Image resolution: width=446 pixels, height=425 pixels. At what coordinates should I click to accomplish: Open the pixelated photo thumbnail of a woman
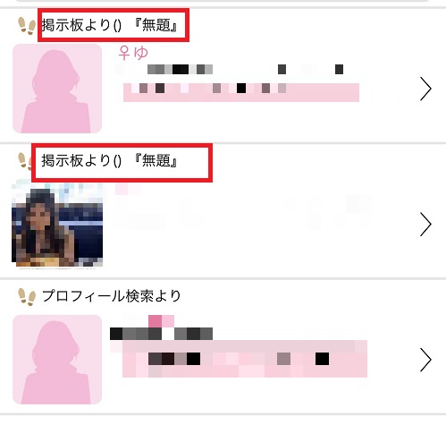[x=57, y=225]
